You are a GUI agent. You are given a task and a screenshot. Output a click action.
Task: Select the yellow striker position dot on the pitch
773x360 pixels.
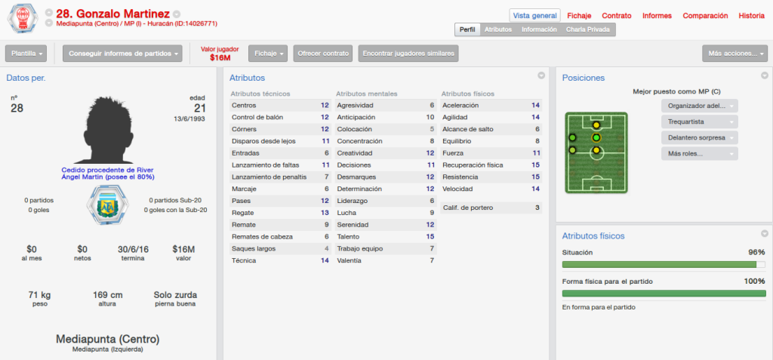tap(596, 125)
